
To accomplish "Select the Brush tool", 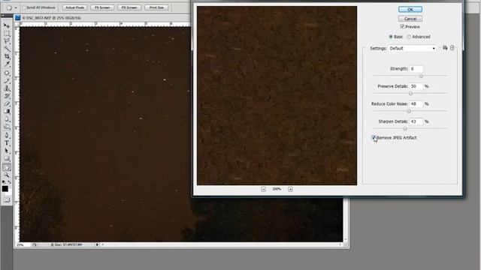I will (x=7, y=81).
